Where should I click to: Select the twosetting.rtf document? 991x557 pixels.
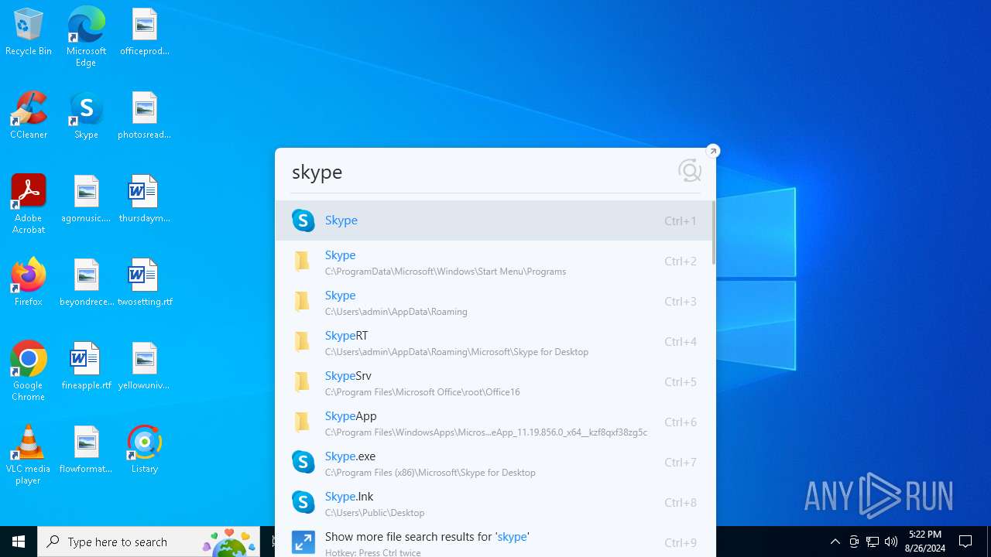[145, 282]
